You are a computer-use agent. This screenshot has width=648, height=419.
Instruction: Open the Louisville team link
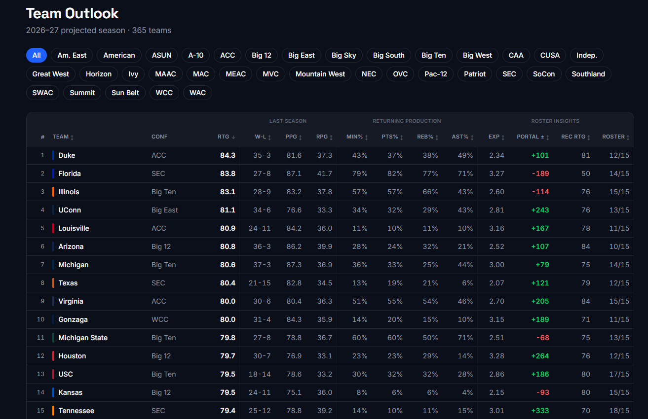[74, 228]
